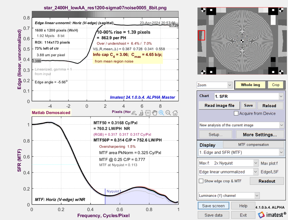Select the brush data tool
Screen dimensions: 288x220
(141, 113)
